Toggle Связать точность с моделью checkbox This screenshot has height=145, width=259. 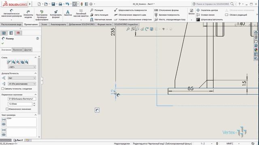3,89
